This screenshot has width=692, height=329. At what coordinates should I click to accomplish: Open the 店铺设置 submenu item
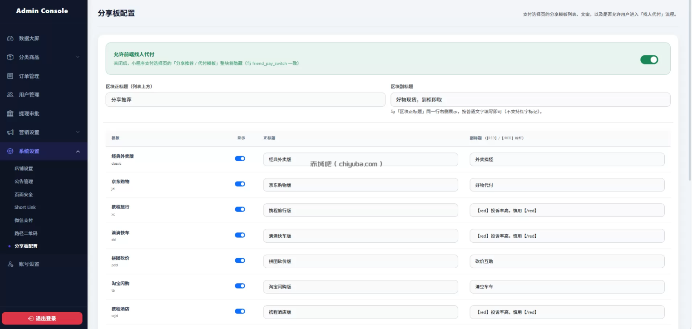[24, 168]
